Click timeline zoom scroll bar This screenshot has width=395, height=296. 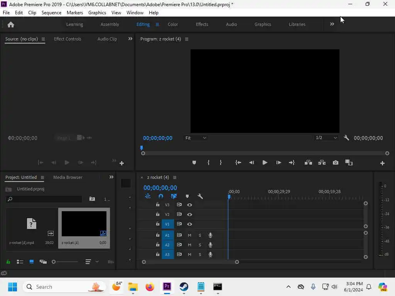click(190, 262)
